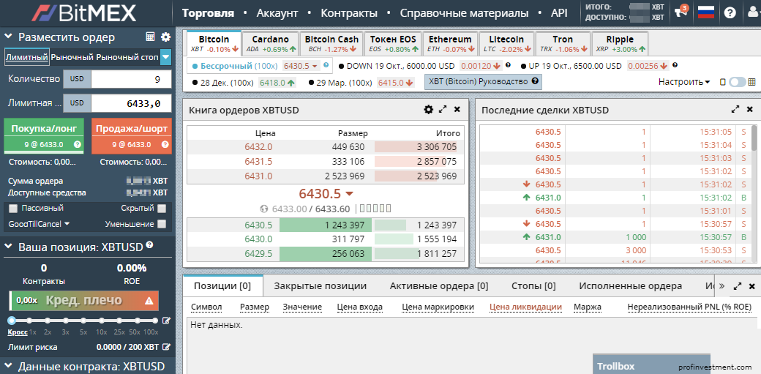Click the BitMEX logo
The width and height of the screenshot is (761, 374).
84,13
